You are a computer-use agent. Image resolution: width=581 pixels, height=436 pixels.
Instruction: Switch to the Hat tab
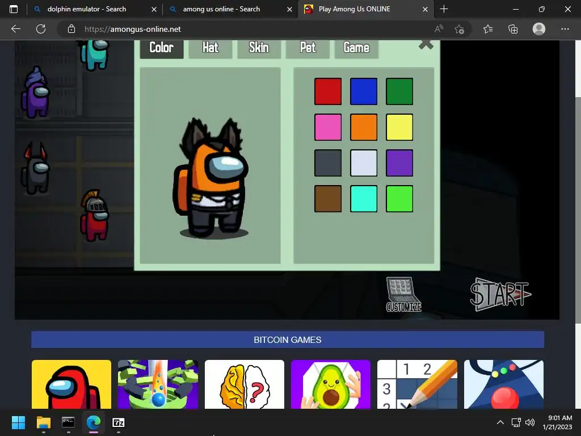tap(210, 49)
